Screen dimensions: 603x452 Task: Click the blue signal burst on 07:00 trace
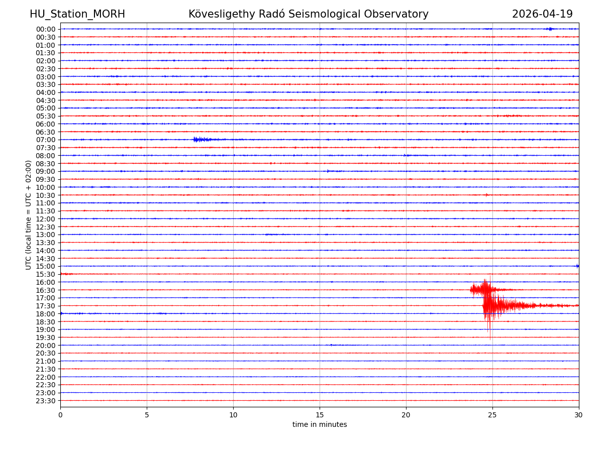point(201,140)
